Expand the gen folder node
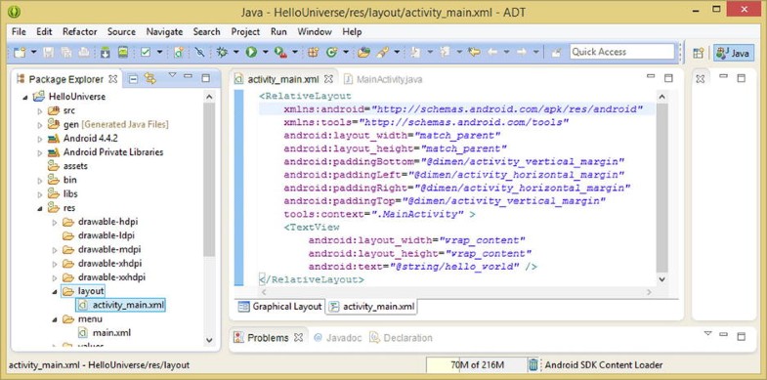767x380 pixels. [x=40, y=125]
